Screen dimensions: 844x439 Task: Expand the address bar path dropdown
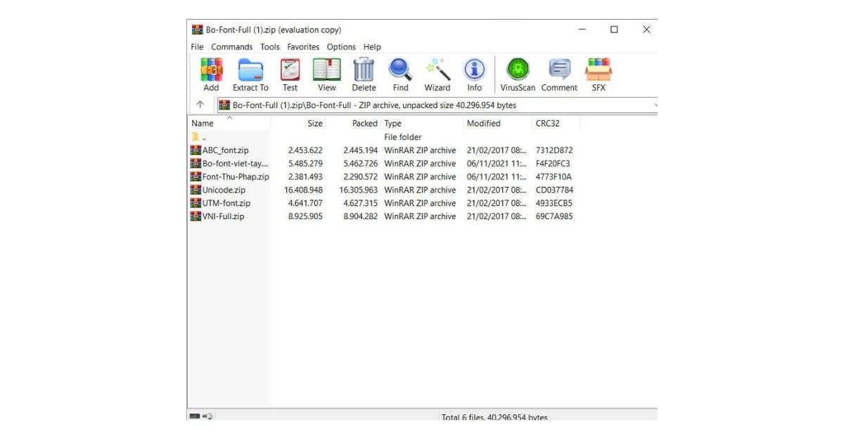pos(655,105)
